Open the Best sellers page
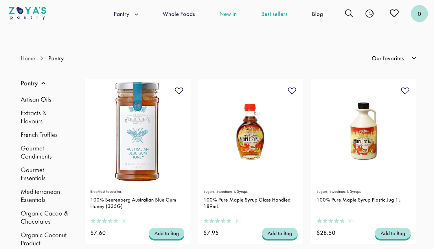This screenshot has width=434, height=249. (x=274, y=14)
